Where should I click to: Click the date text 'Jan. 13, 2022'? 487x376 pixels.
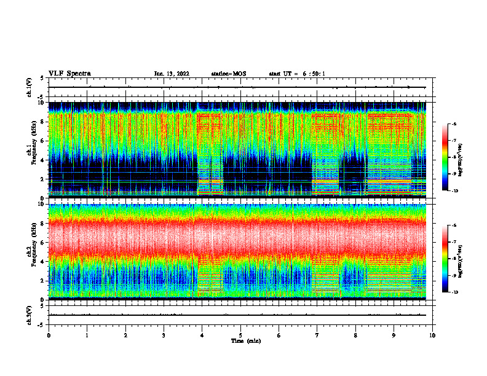[172, 74]
